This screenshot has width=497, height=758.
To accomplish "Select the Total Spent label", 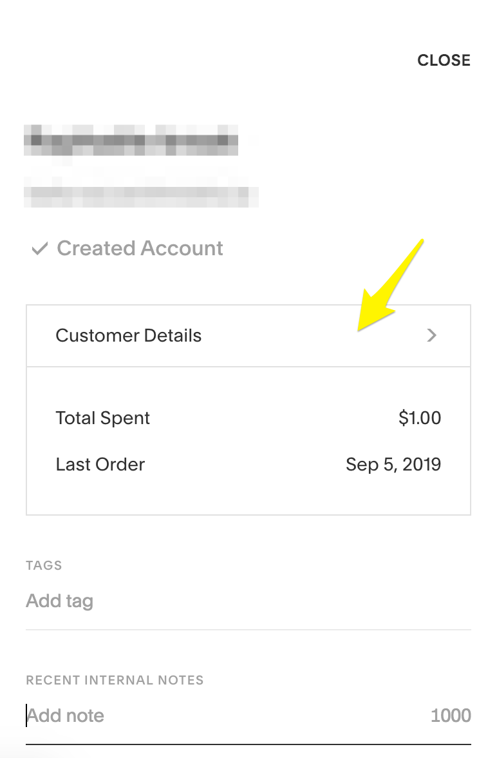I will 103,418.
